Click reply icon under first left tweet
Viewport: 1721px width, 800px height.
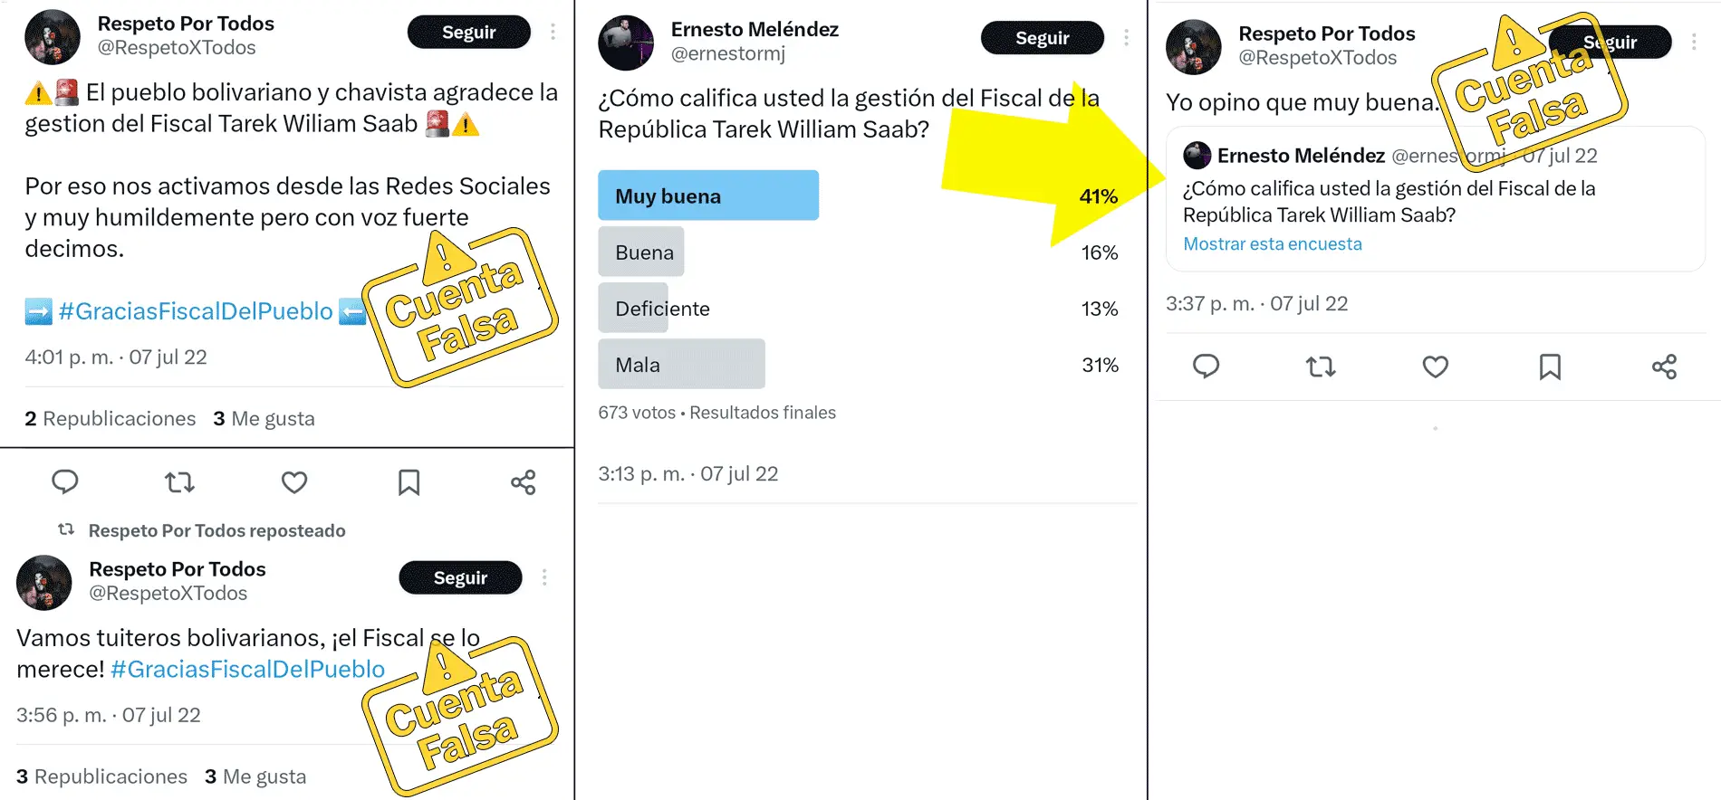pos(65,482)
